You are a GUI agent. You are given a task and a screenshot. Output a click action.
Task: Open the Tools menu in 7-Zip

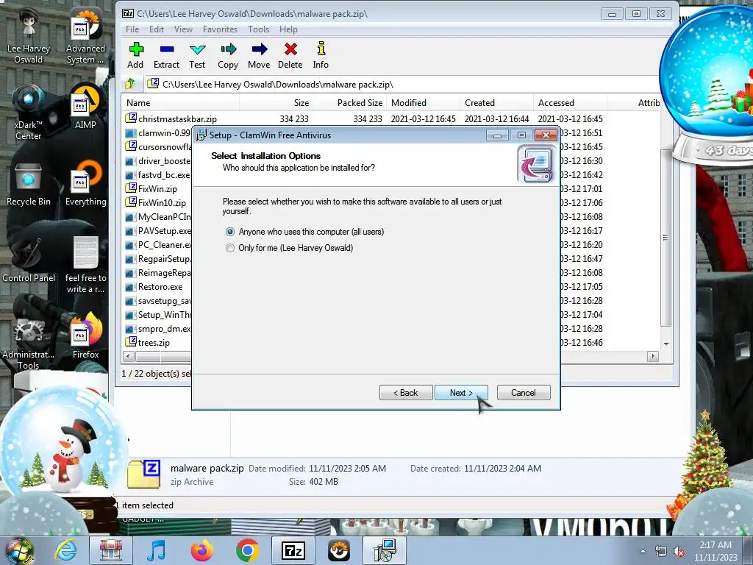click(x=258, y=29)
